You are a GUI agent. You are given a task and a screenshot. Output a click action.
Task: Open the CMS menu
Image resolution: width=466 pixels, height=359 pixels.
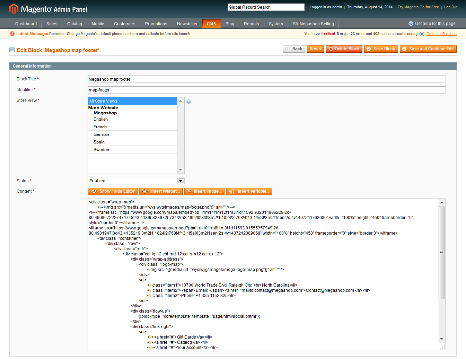click(x=211, y=24)
